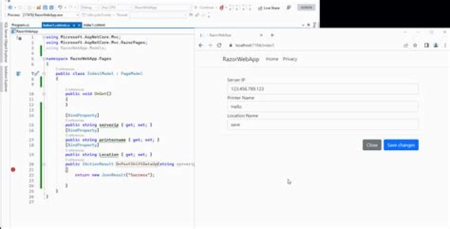Screen dimensions: 450x229
Task: Click into the Printer Name input field
Action: tap(322, 107)
